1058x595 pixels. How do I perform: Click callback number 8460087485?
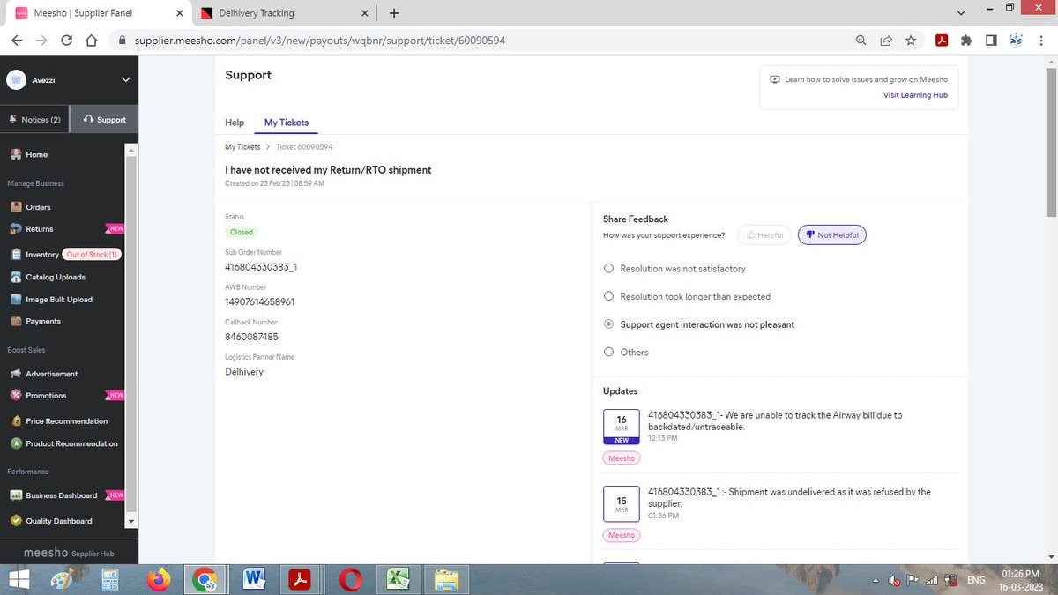point(251,337)
